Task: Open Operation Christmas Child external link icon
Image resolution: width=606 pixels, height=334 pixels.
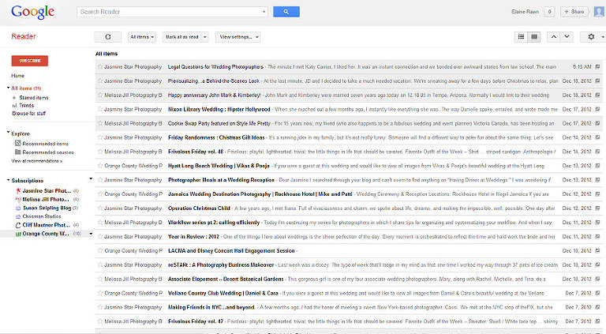Action: tap(597, 208)
